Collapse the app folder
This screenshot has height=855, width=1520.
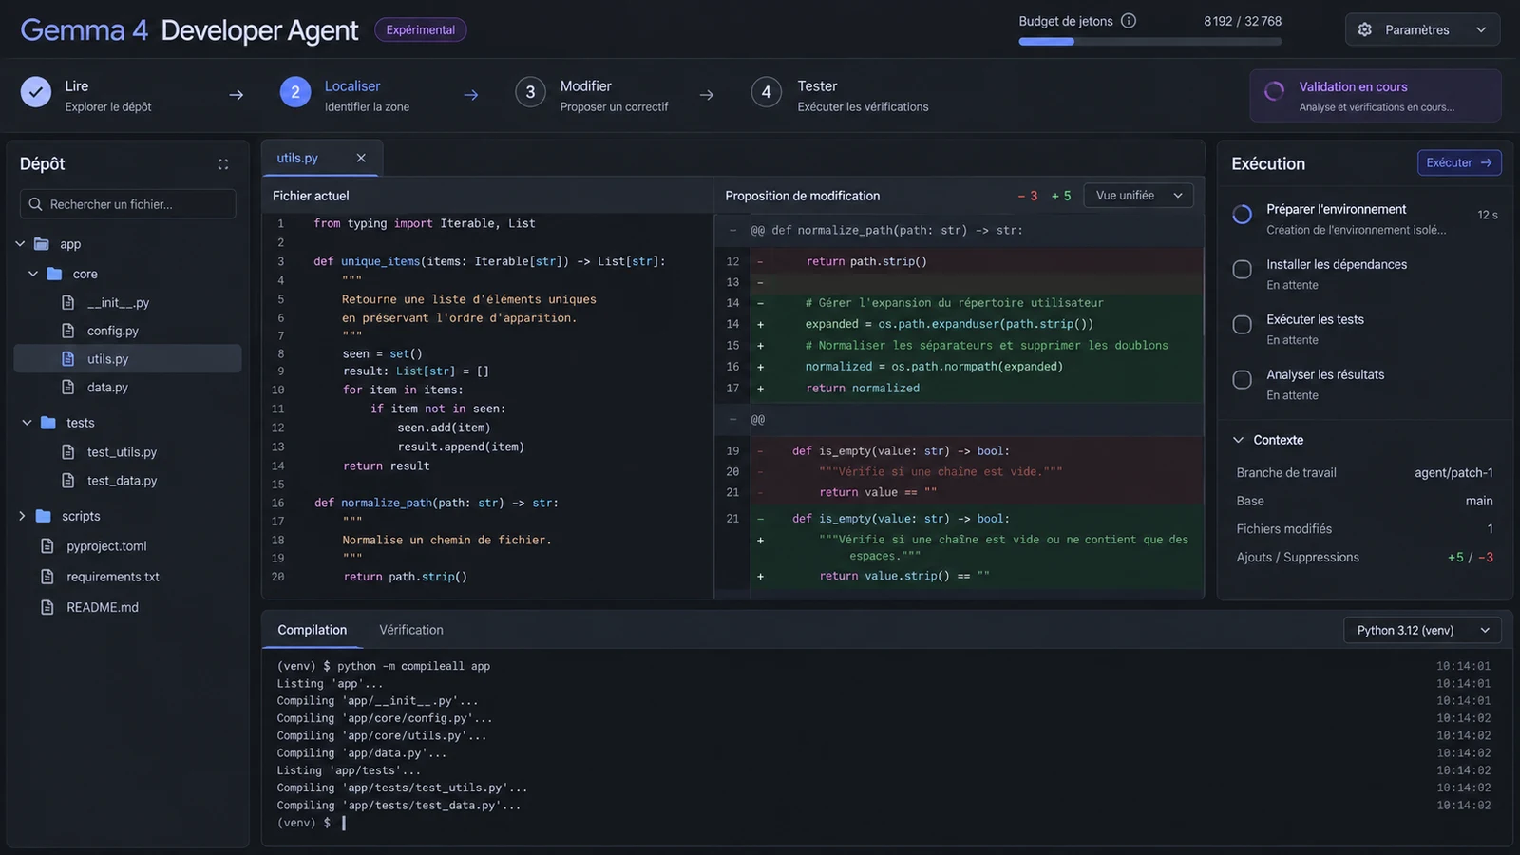point(20,244)
